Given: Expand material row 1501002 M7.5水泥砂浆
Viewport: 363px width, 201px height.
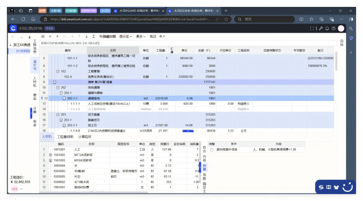Looking at the screenshot, I should click(x=51, y=155).
